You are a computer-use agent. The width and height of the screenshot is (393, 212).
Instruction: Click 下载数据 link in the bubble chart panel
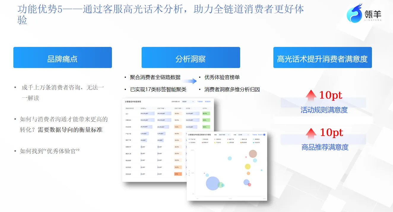point(254,135)
